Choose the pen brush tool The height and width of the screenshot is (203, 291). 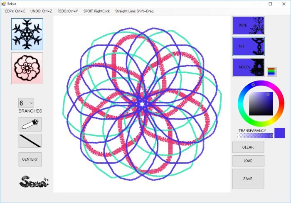(30, 124)
